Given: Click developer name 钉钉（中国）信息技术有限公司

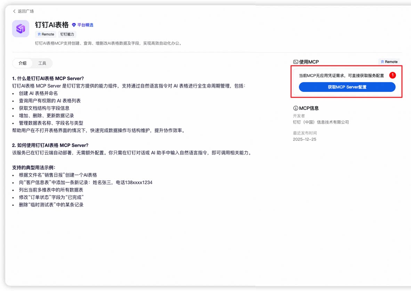Looking at the screenshot, I should (x=321, y=122).
